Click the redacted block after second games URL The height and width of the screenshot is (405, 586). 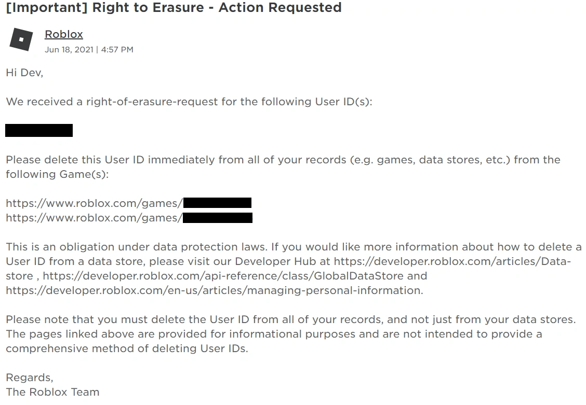218,218
